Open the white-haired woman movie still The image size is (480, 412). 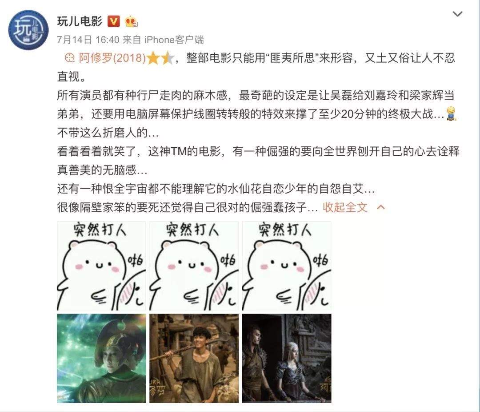coord(287,358)
